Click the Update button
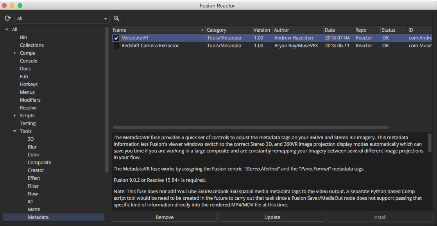Image resolution: width=437 pixels, height=226 pixels. pyautogui.click(x=272, y=217)
